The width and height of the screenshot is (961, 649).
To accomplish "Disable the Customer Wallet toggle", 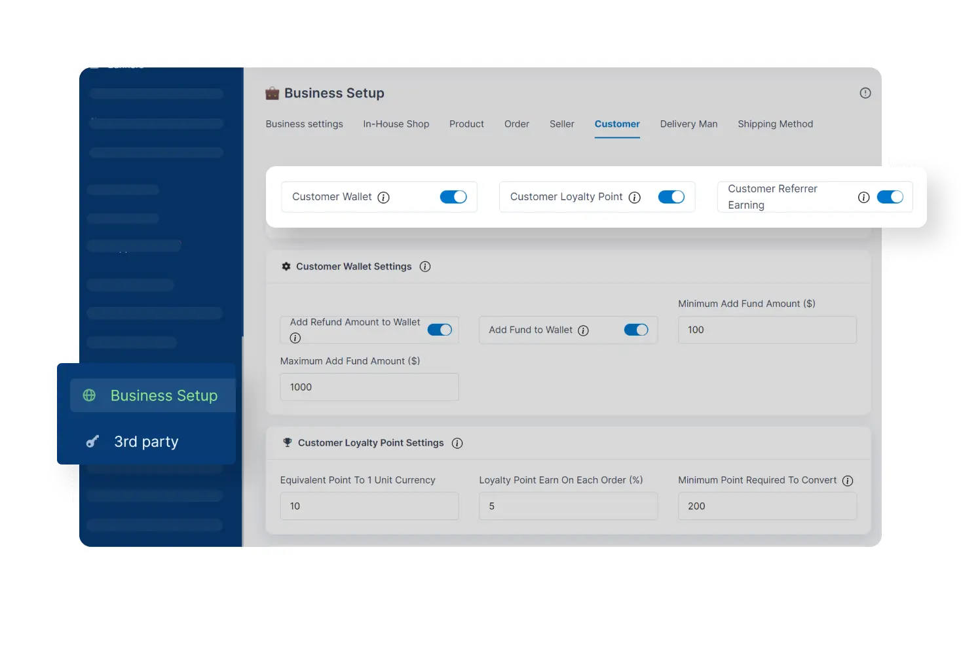I will coord(453,196).
